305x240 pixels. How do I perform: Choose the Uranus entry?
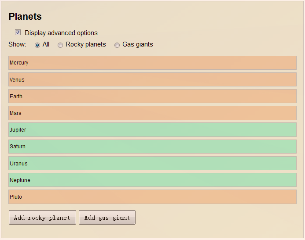click(152, 163)
